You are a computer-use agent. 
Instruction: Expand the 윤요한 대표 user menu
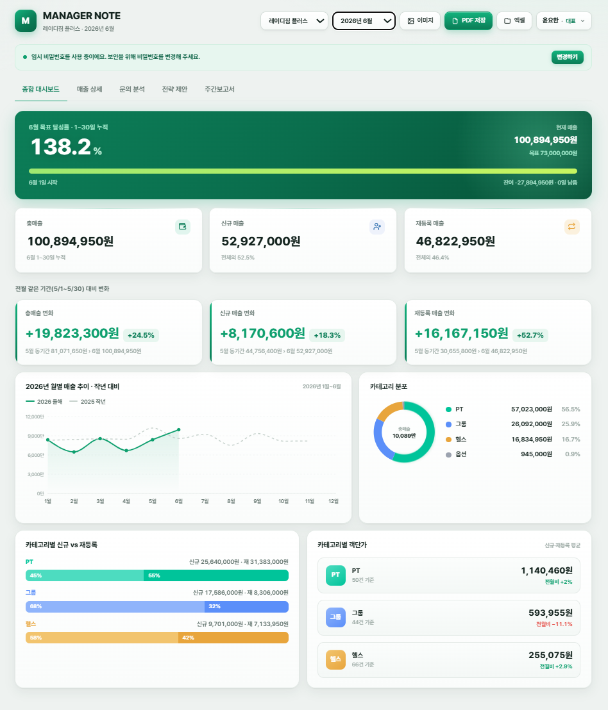pos(564,21)
